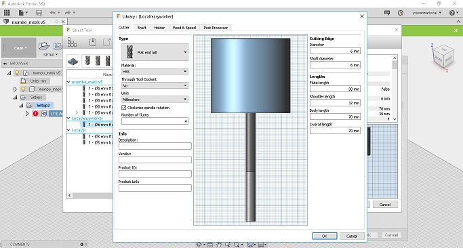Viewport: 463px width, 248px height.
Task: Click the import tool icon in Select Tool
Action: pos(93,42)
